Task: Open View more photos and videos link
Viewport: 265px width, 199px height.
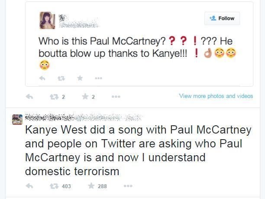Action: click(x=216, y=96)
